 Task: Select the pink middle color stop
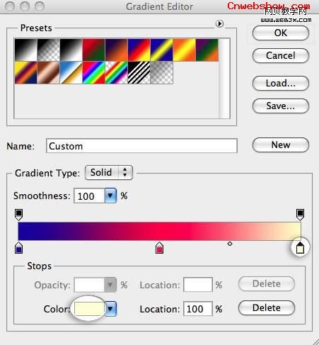tap(160, 248)
